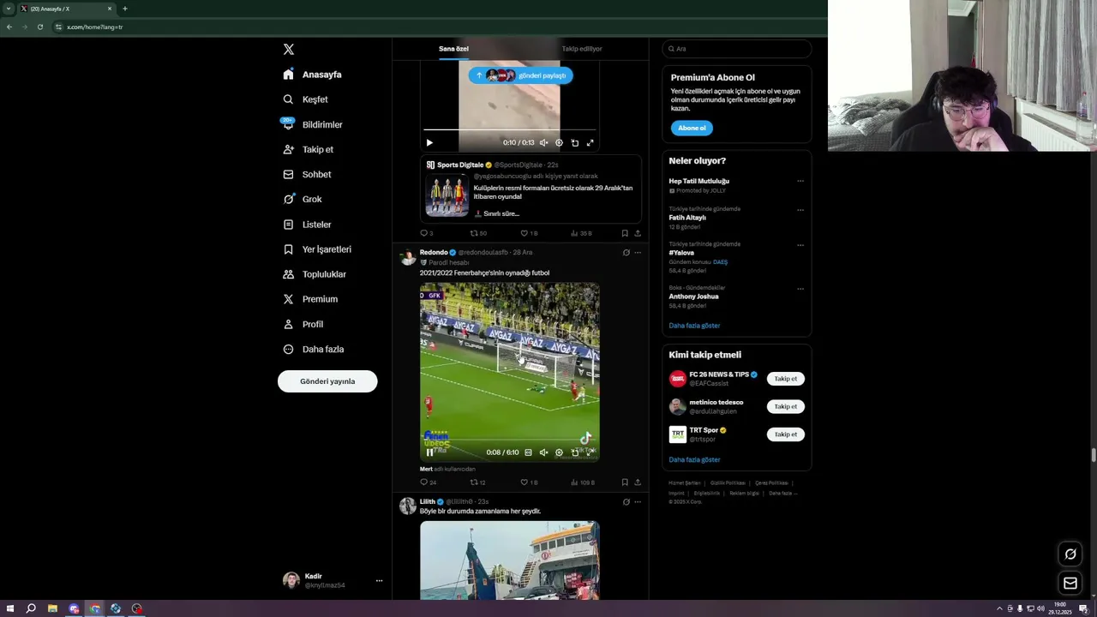Go to Takip et page

pyautogui.click(x=308, y=149)
